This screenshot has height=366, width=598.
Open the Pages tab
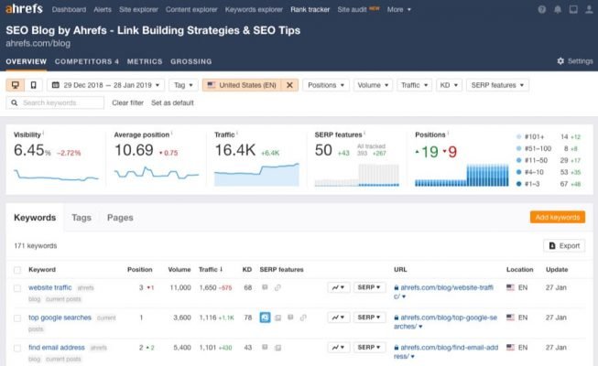120,218
